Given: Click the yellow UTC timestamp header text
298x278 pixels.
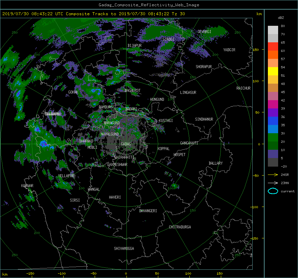Looking at the screenshot, I should [93, 14].
